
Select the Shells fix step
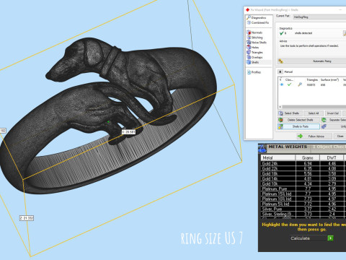(x=253, y=62)
